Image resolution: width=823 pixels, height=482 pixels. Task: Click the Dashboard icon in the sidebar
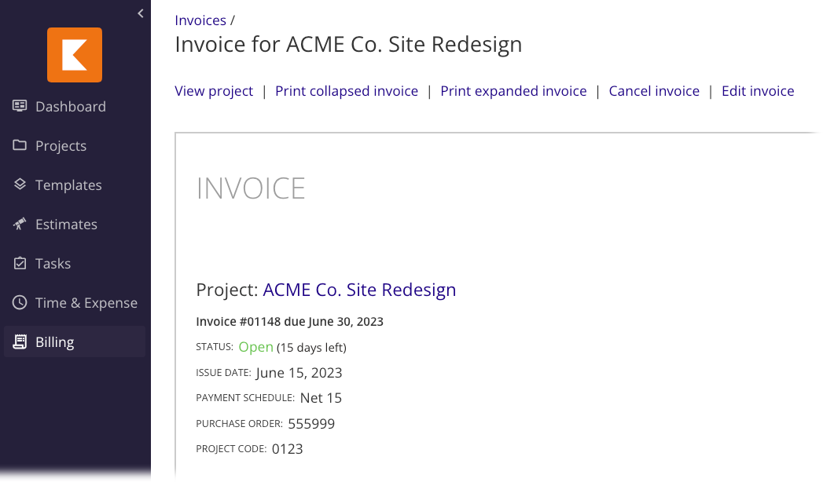tap(20, 106)
